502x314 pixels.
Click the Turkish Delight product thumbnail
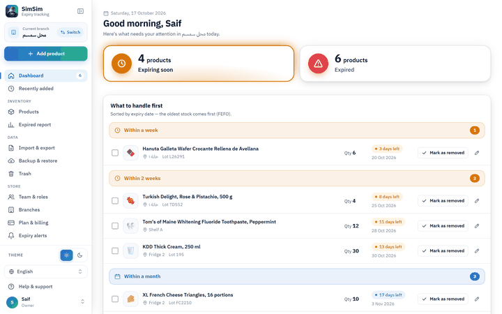[130, 201]
